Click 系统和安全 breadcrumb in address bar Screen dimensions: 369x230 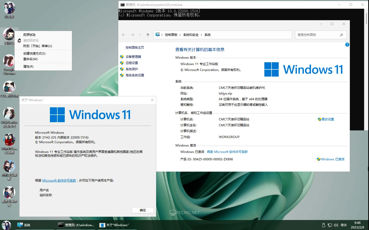coord(191,35)
